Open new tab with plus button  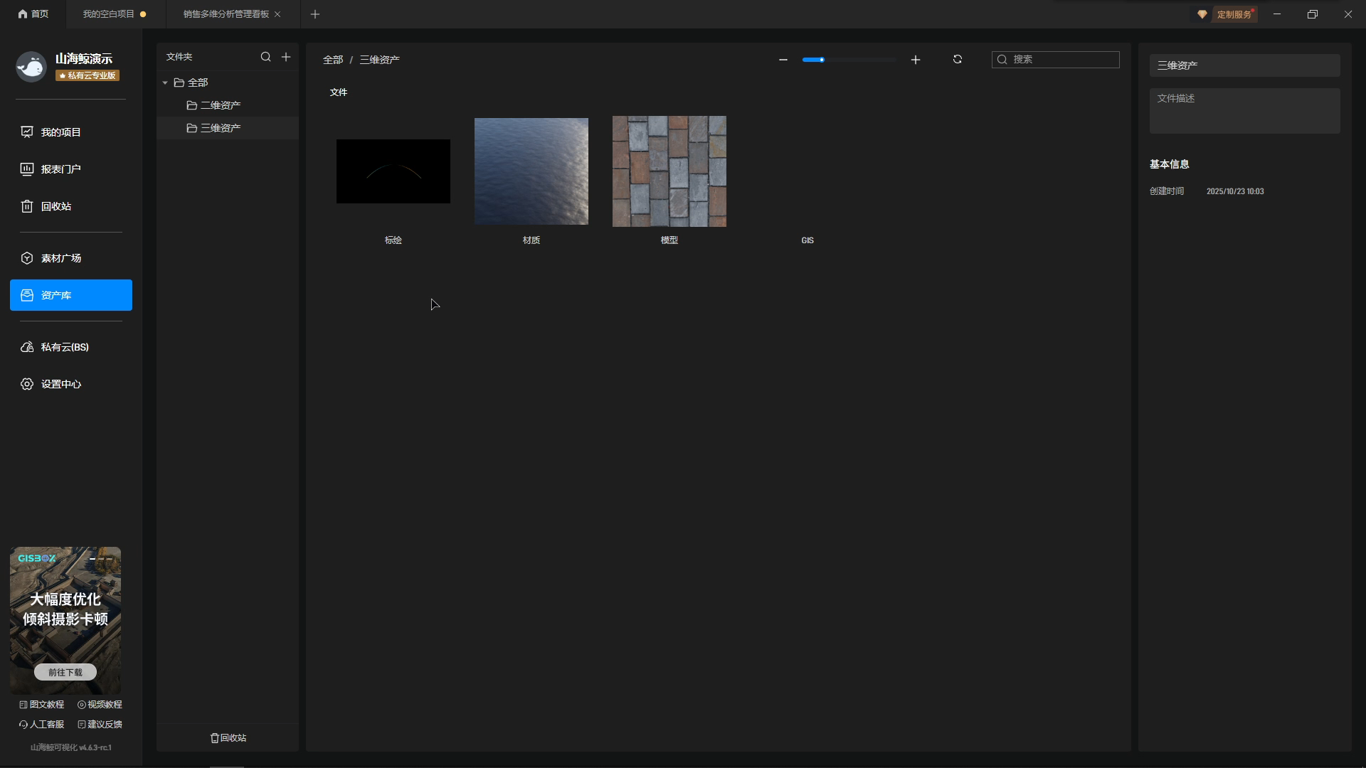(315, 14)
